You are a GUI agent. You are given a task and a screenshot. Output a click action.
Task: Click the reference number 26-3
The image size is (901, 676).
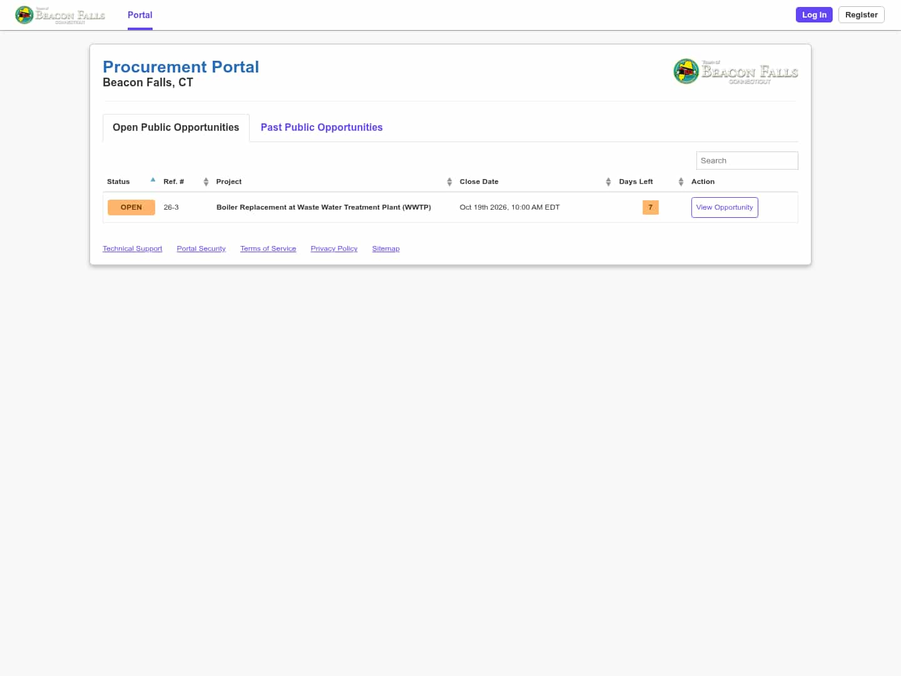171,207
